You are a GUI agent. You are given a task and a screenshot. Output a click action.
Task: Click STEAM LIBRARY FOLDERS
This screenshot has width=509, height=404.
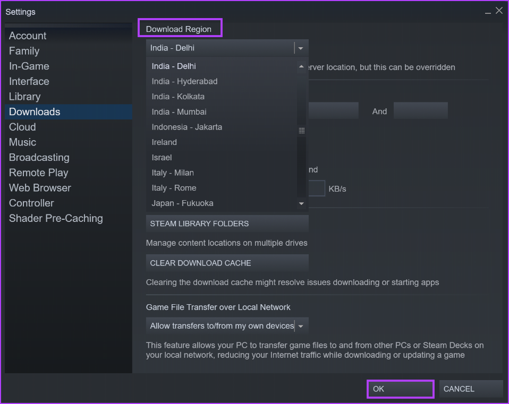click(227, 224)
